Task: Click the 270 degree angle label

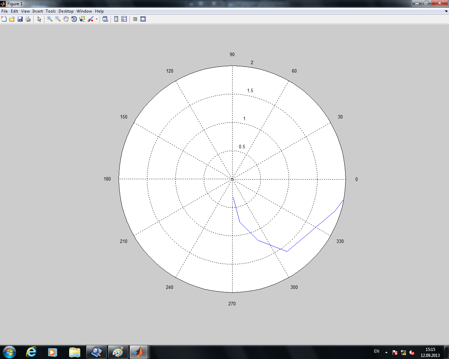Action: click(x=232, y=304)
